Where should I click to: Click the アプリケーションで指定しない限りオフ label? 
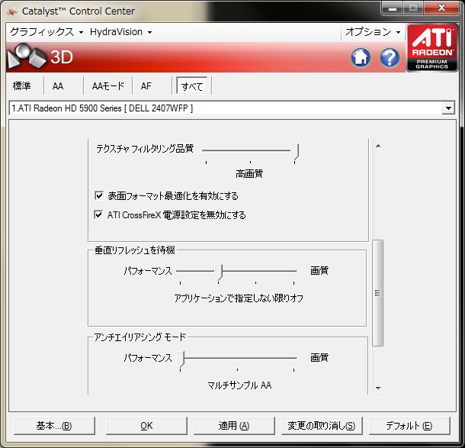coord(239,298)
